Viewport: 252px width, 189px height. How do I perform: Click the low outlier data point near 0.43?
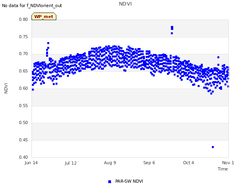pos(213,147)
